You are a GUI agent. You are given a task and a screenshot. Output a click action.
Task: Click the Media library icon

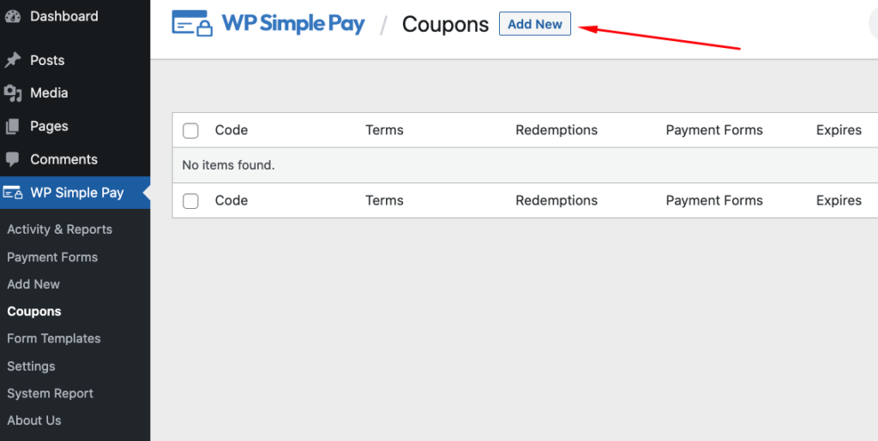click(13, 93)
